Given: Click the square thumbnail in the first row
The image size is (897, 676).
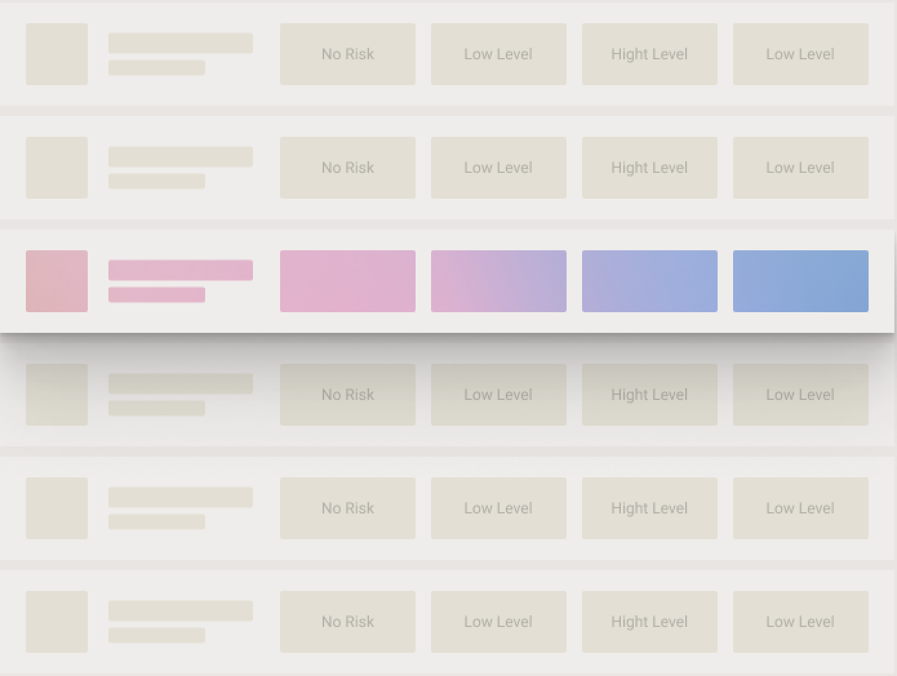Looking at the screenshot, I should (x=57, y=54).
